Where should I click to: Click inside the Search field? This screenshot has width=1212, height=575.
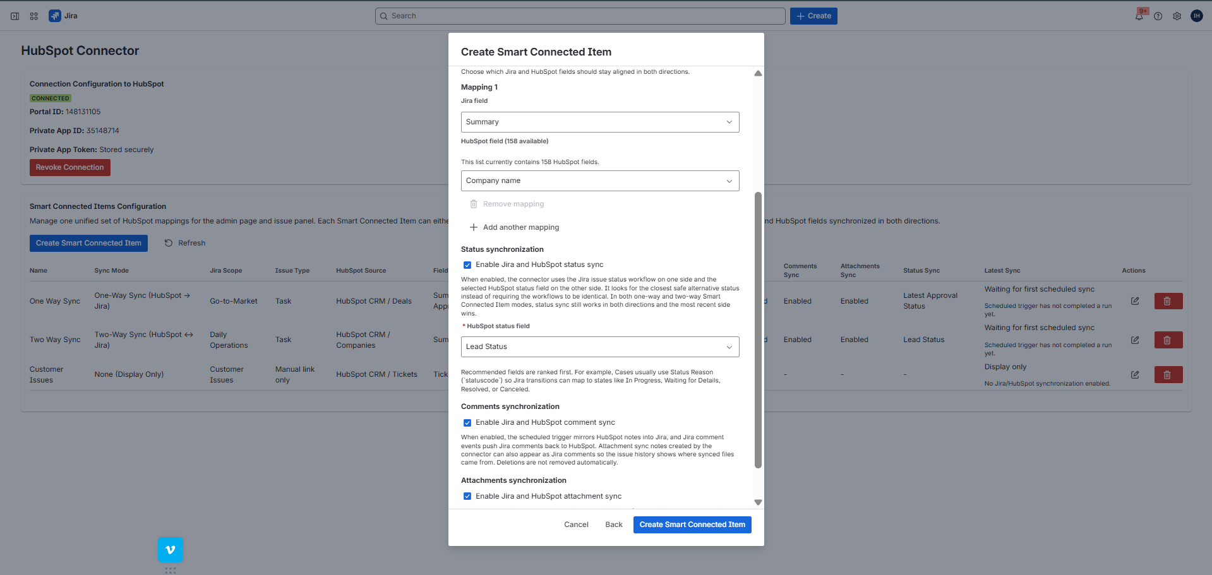point(580,16)
